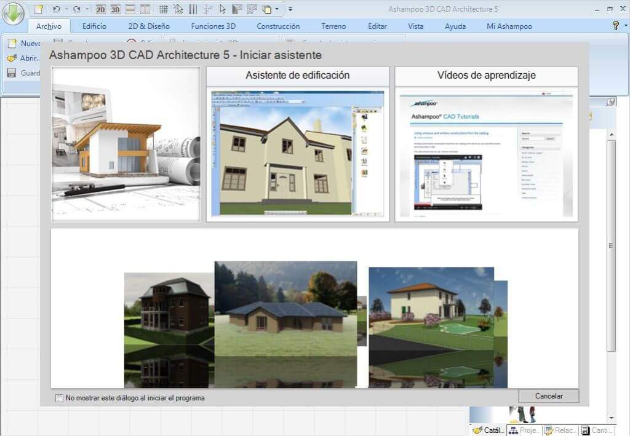Open the Asistente de edificación tile

coord(298,144)
